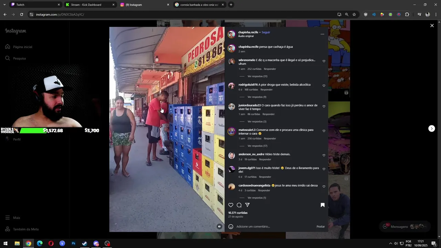
Task: Like juniordourado23's comment
Action: (x=324, y=106)
